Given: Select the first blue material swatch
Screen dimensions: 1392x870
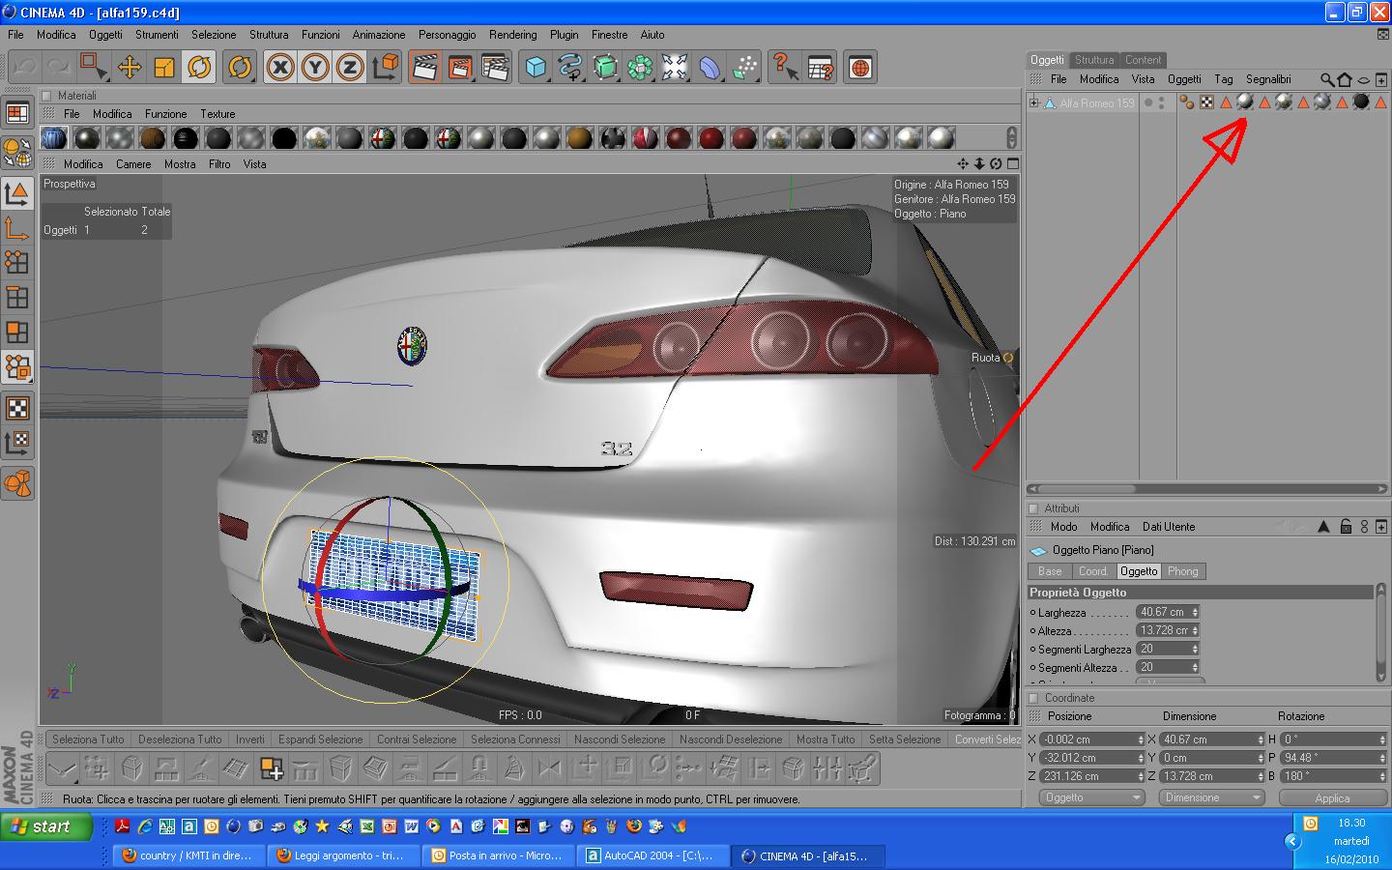Looking at the screenshot, I should [54, 138].
